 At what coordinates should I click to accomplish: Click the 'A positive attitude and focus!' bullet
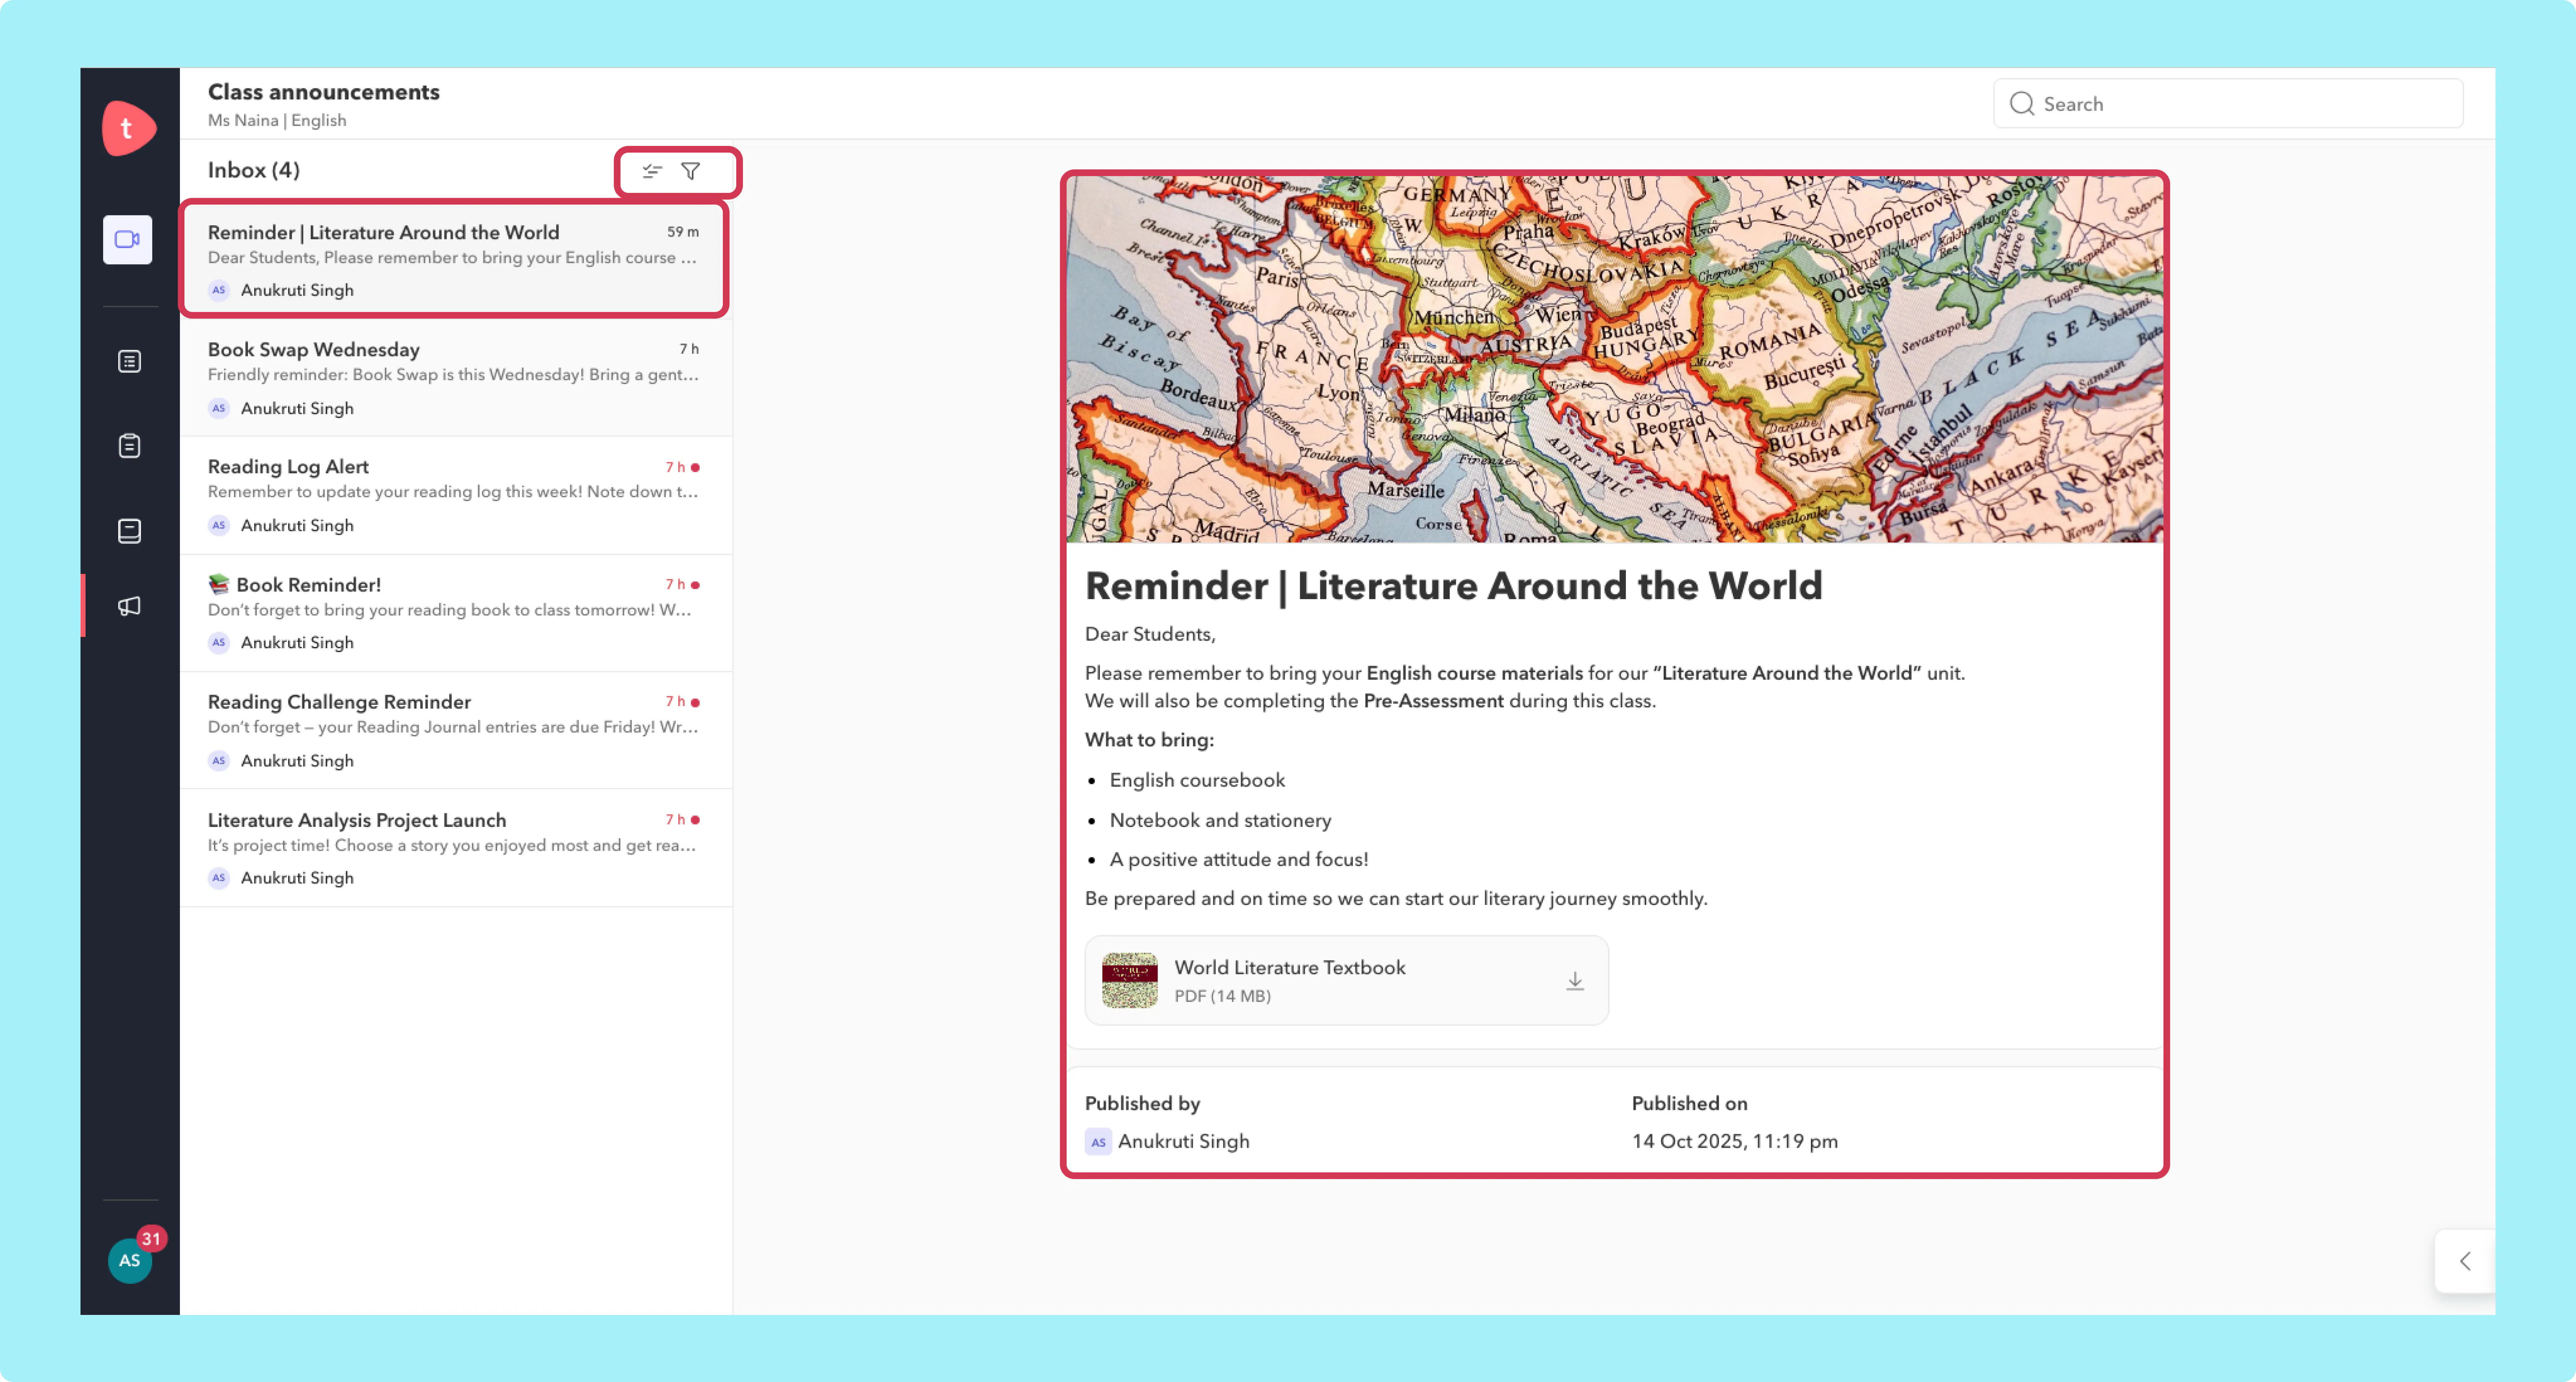(1238, 859)
